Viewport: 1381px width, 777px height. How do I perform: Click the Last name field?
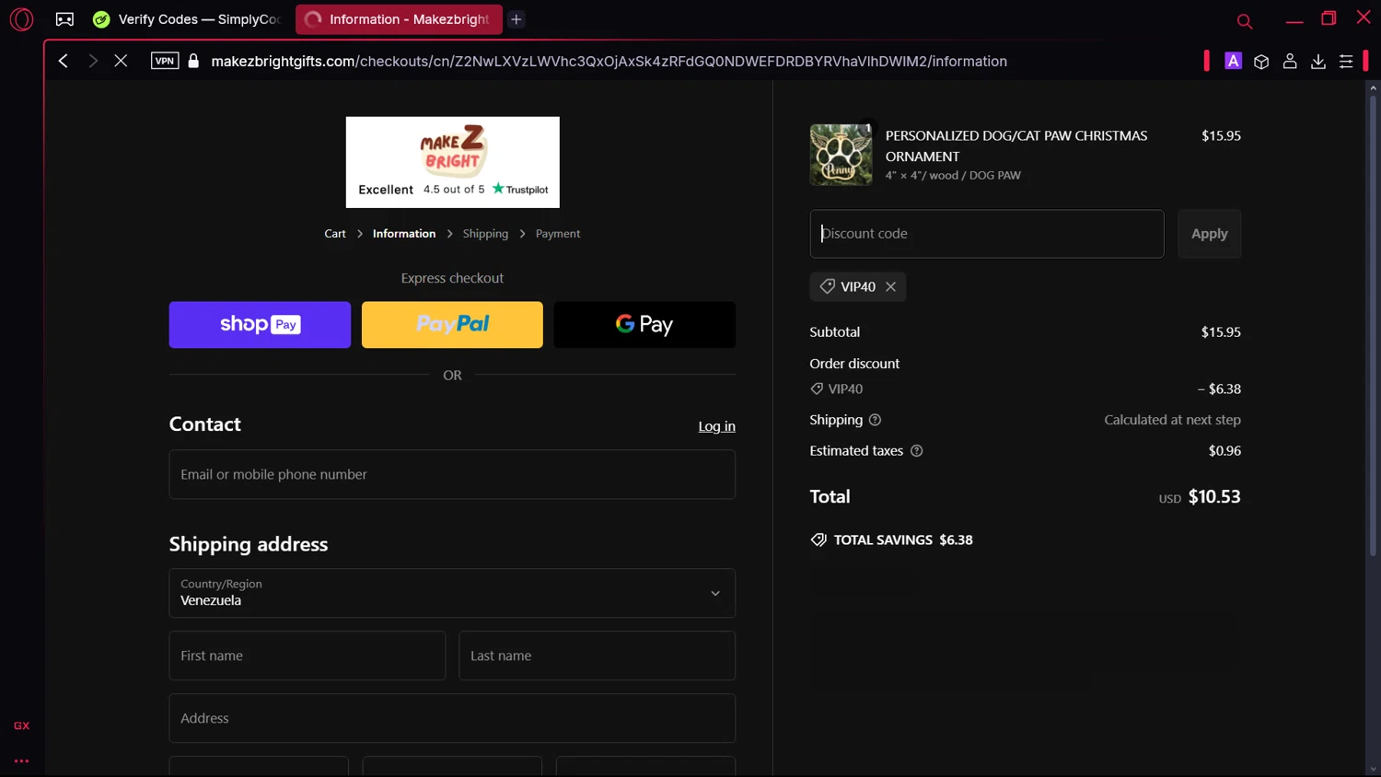point(597,655)
